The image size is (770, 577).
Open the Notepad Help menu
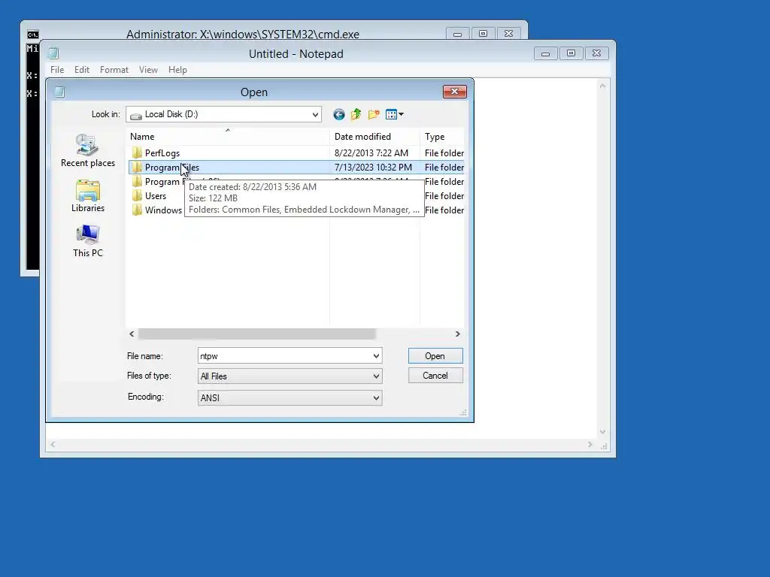(x=177, y=70)
